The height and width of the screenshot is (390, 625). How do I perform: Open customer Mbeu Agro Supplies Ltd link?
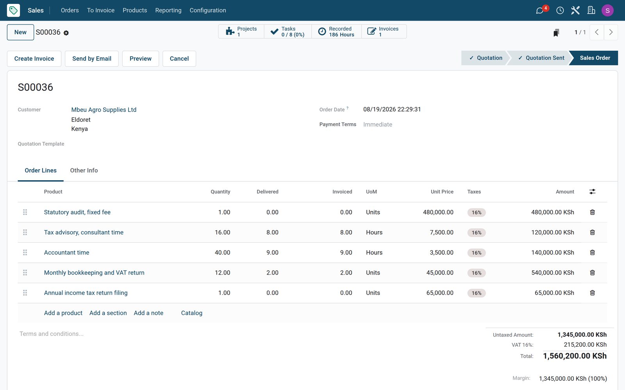104,110
